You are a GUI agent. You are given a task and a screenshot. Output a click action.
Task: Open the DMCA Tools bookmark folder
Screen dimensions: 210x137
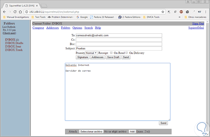pyautogui.click(x=151, y=17)
